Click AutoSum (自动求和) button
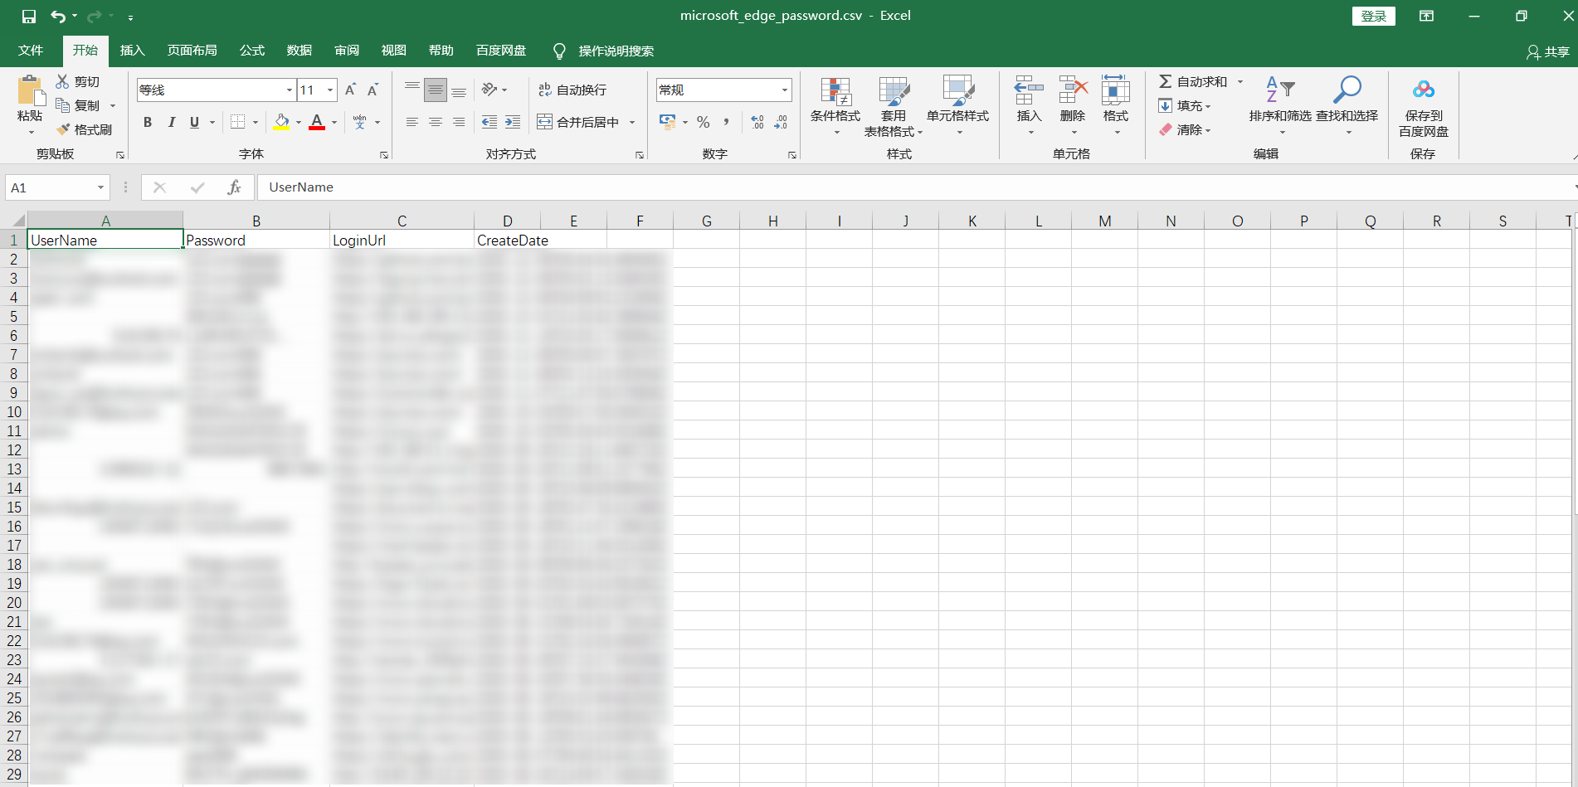1578x787 pixels. (x=1193, y=81)
